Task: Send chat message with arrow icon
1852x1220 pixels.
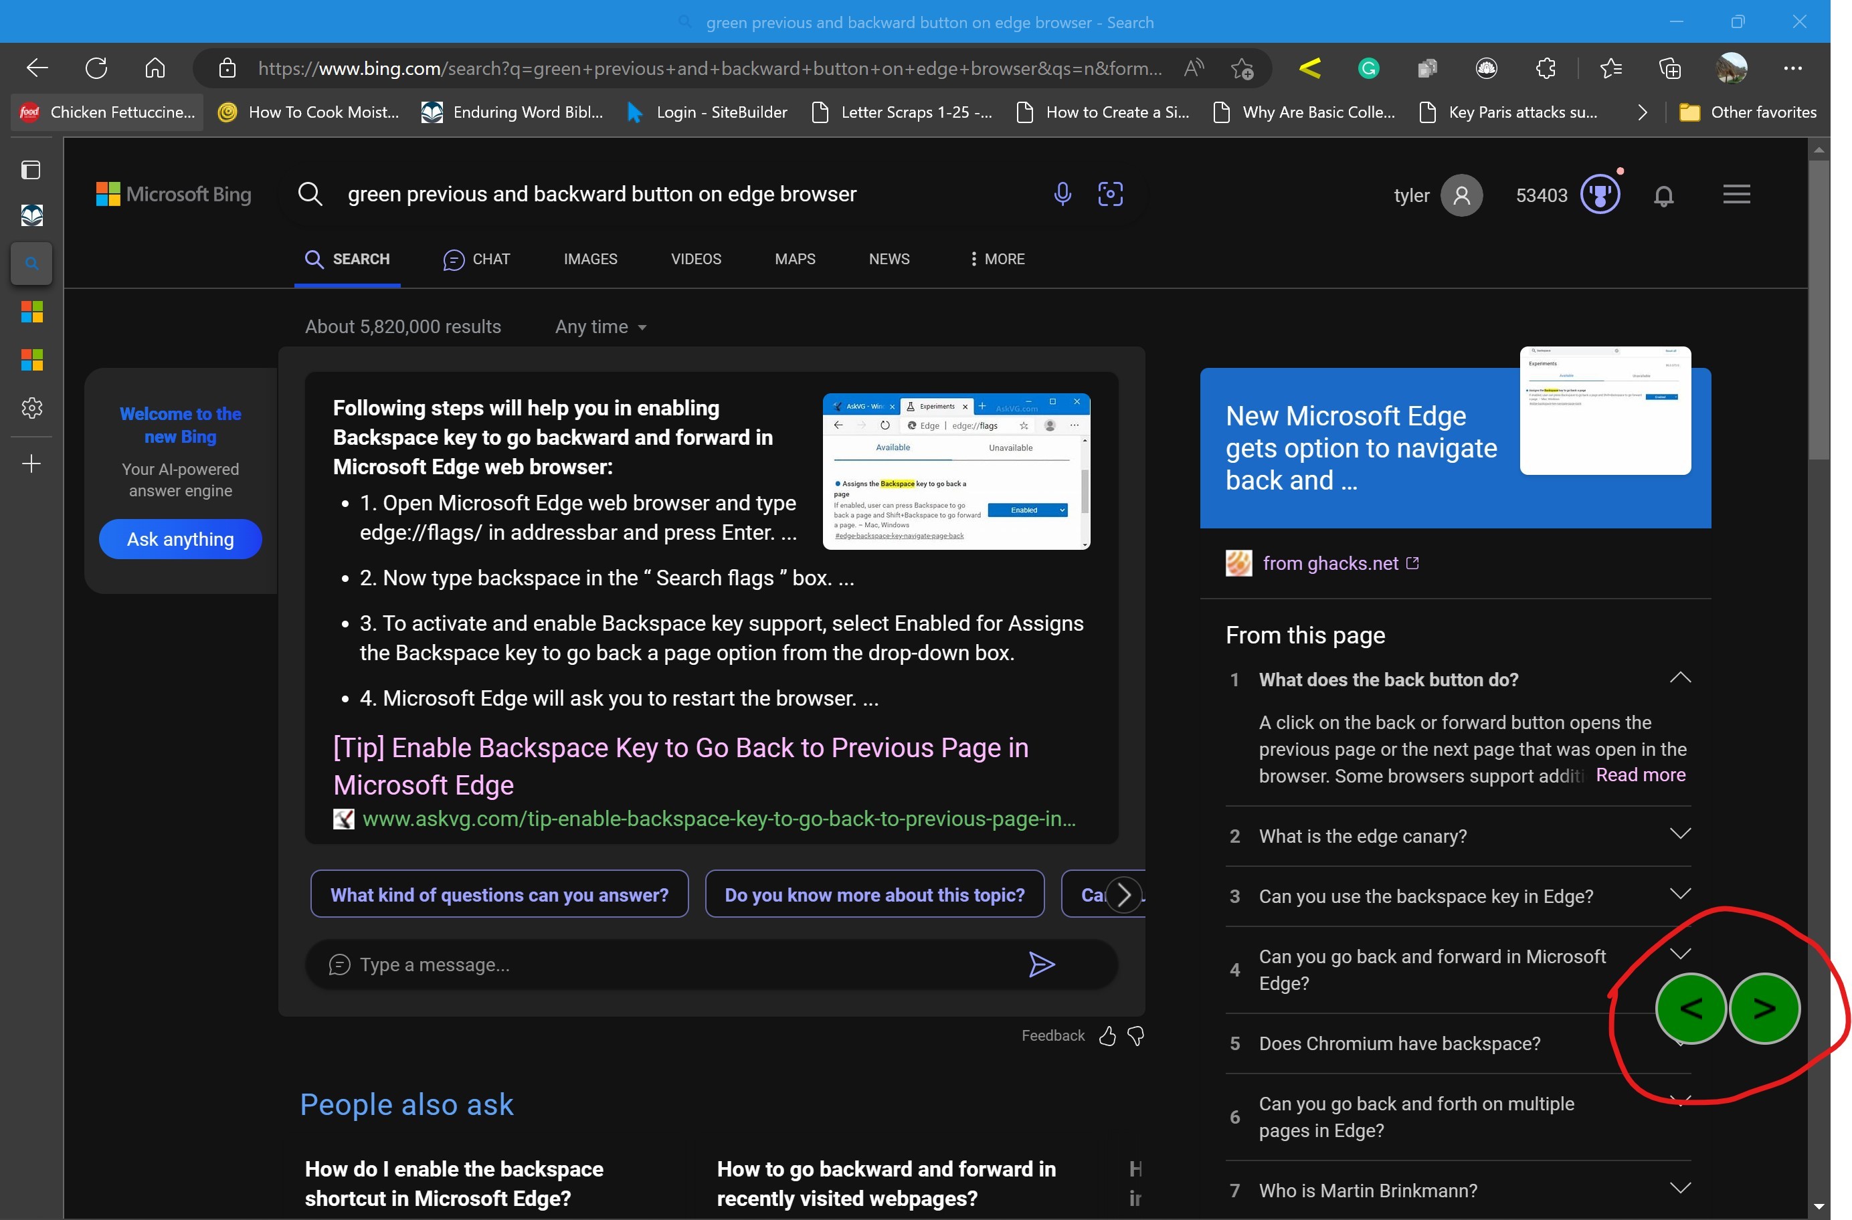Action: [1041, 964]
